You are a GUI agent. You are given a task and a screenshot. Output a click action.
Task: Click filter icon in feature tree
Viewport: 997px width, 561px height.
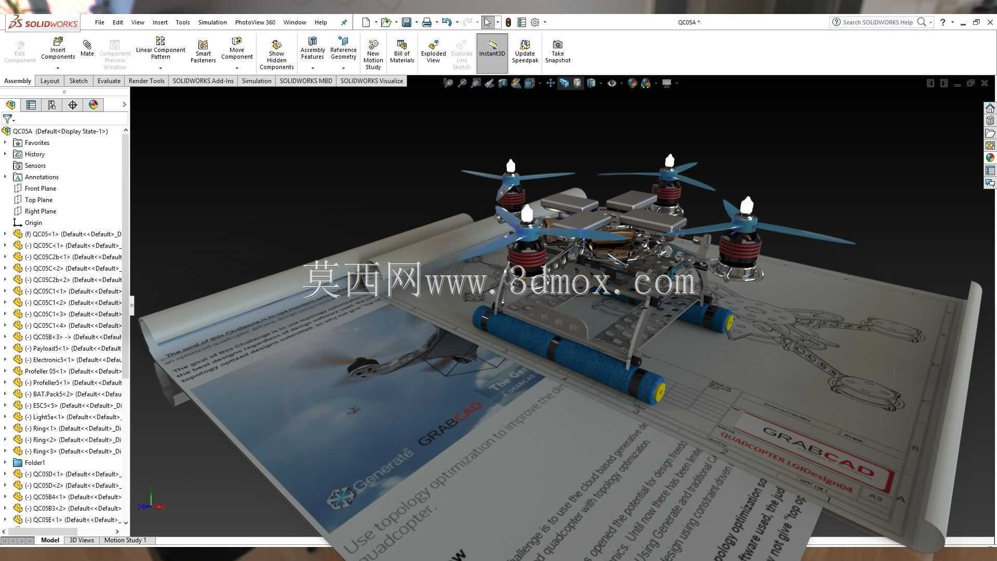click(x=7, y=119)
